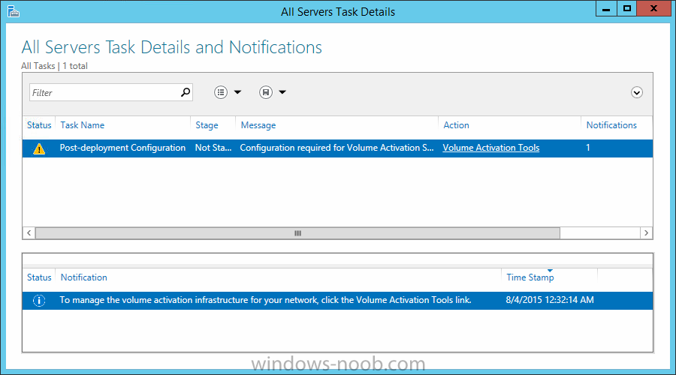The image size is (676, 375).
Task: Sort notifications by Time Stamp column
Action: point(530,277)
